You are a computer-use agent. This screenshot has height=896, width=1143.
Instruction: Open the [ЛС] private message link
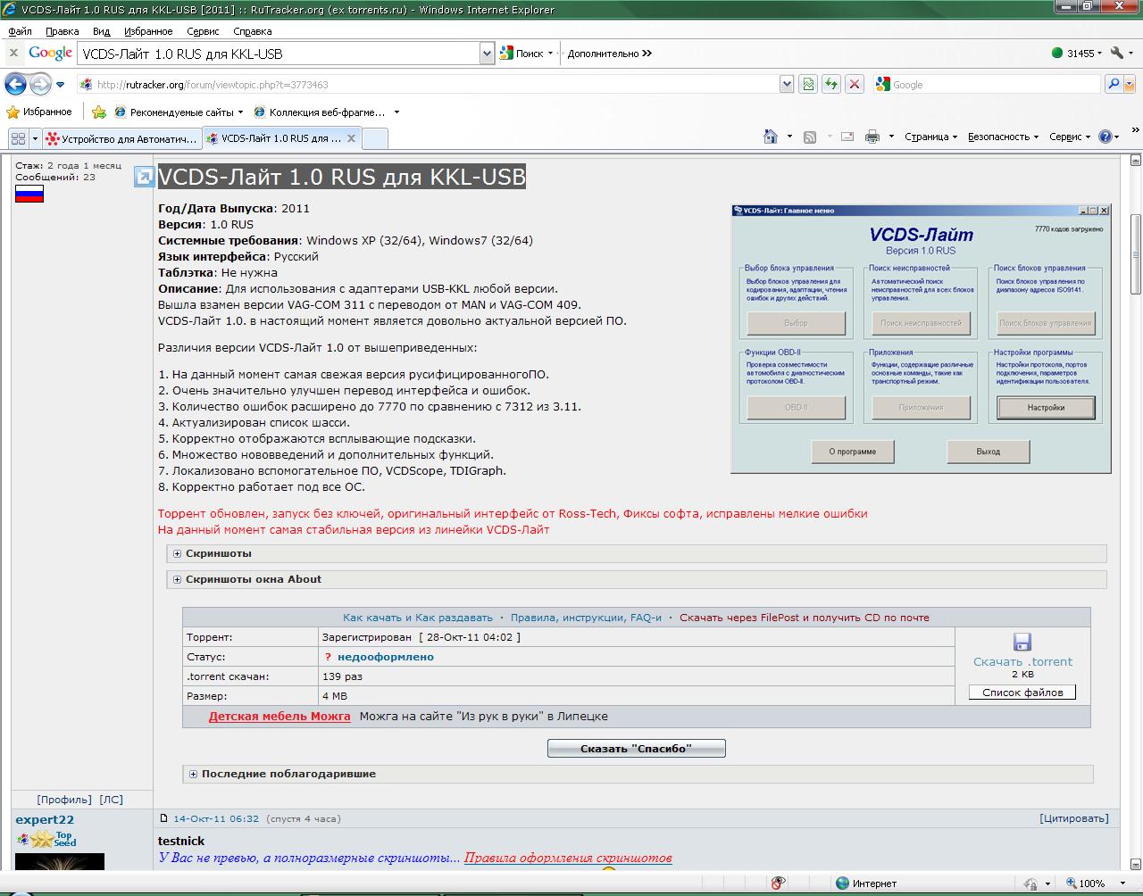click(111, 800)
